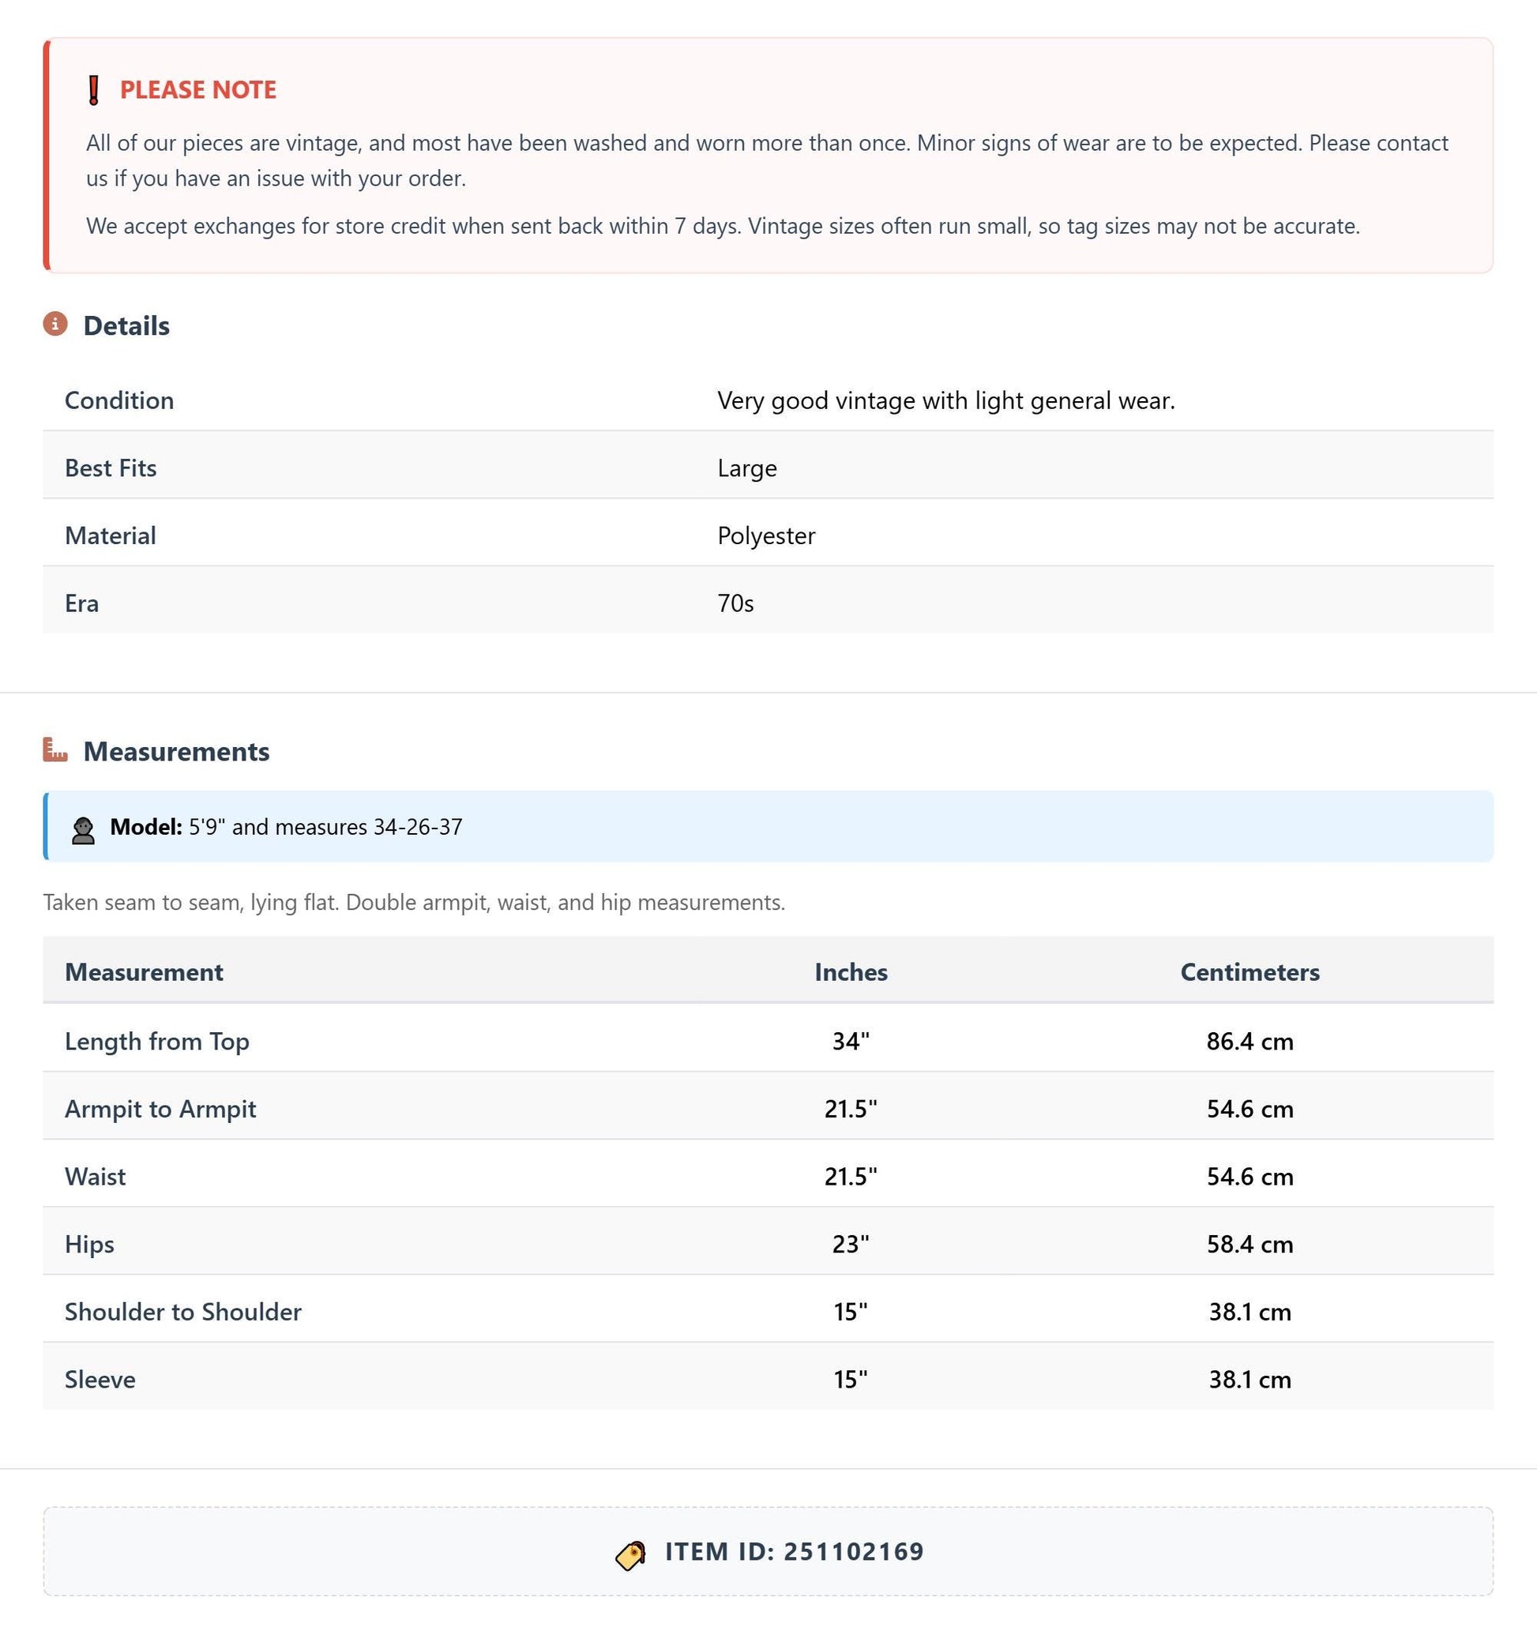Screen dimensions: 1537x1634
Task: Click the Hips inches value 23"
Action: (x=851, y=1244)
